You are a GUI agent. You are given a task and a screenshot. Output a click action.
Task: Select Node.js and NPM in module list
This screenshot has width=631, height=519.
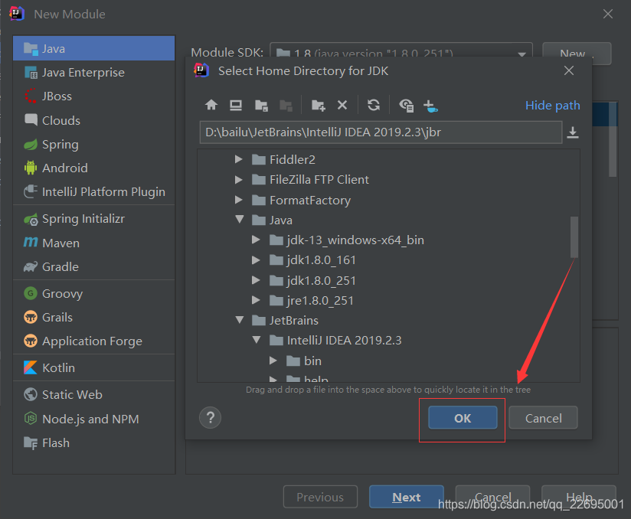click(x=93, y=419)
